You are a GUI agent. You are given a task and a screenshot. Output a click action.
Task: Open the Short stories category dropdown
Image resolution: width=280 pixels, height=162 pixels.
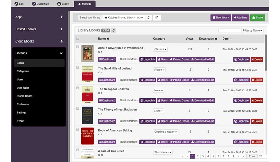coord(163,152)
